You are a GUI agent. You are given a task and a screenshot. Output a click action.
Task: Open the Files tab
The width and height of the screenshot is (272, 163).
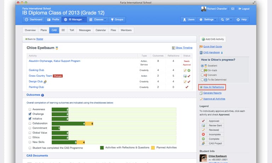click(113, 30)
